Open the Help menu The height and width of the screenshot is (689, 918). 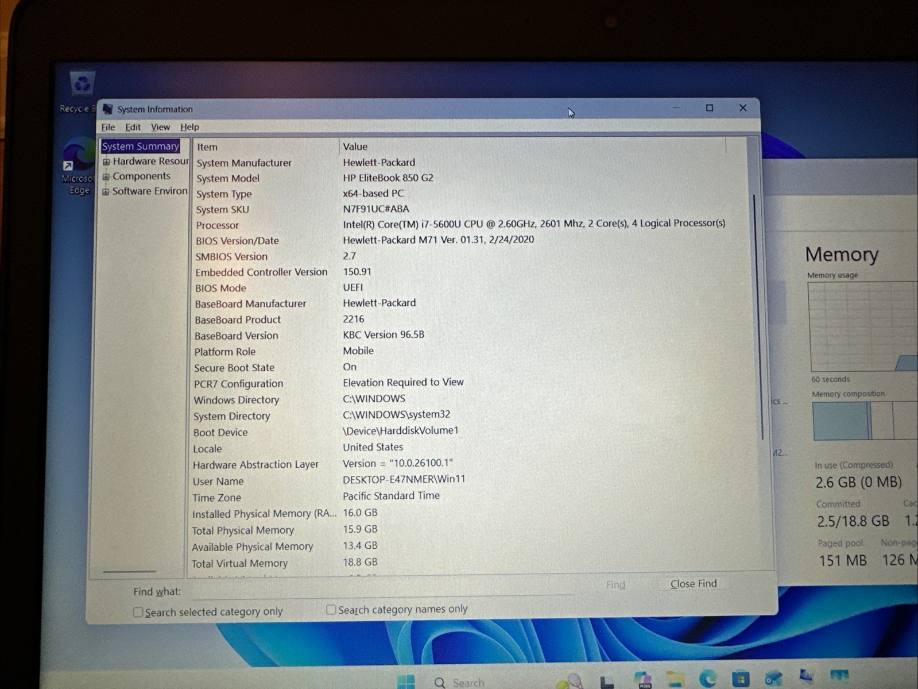tap(189, 127)
